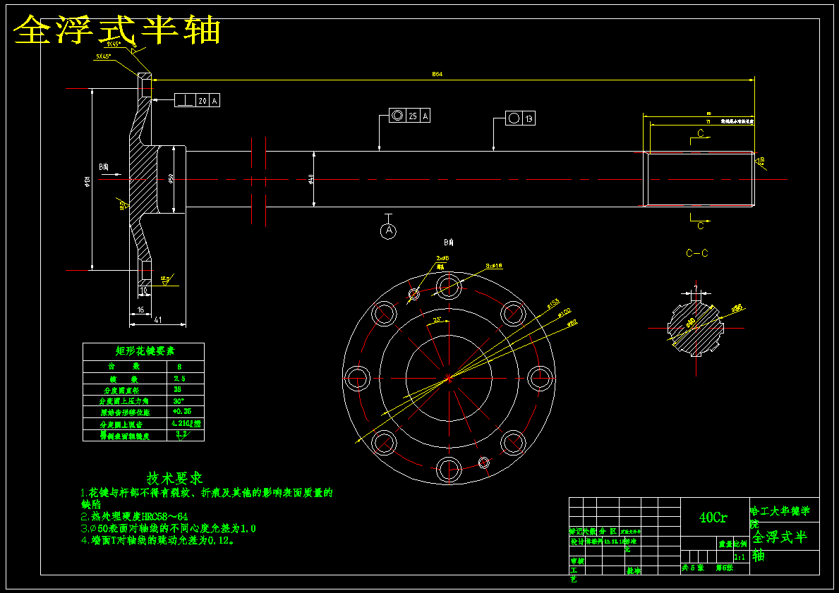Click the 分度圆直径 table row label

(x=121, y=391)
